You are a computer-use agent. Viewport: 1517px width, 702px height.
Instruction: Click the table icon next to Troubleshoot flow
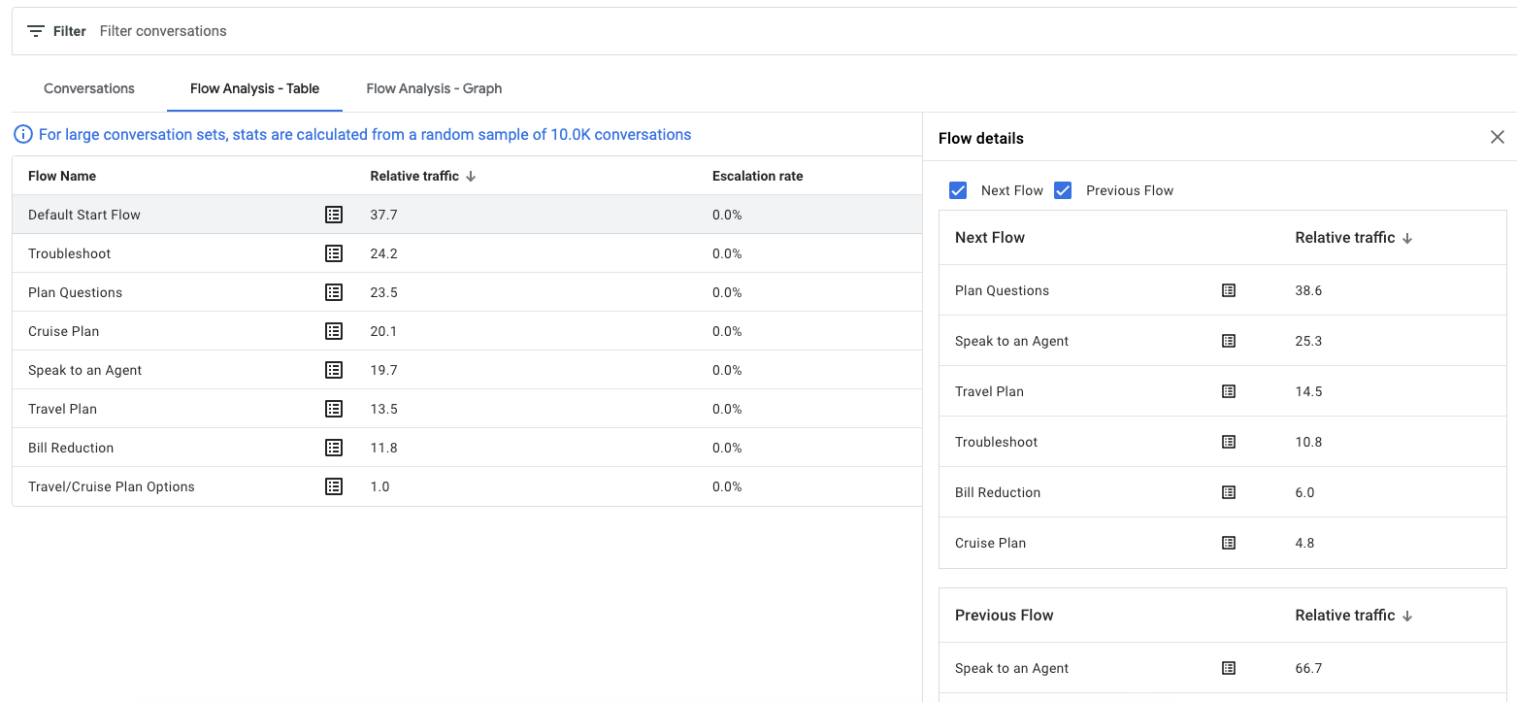[334, 252]
